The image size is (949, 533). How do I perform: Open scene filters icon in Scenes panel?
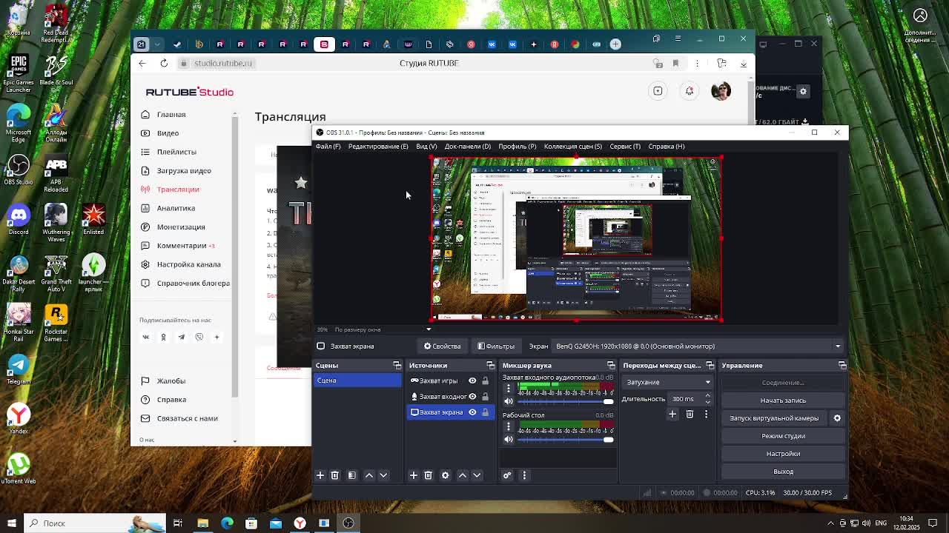(352, 475)
